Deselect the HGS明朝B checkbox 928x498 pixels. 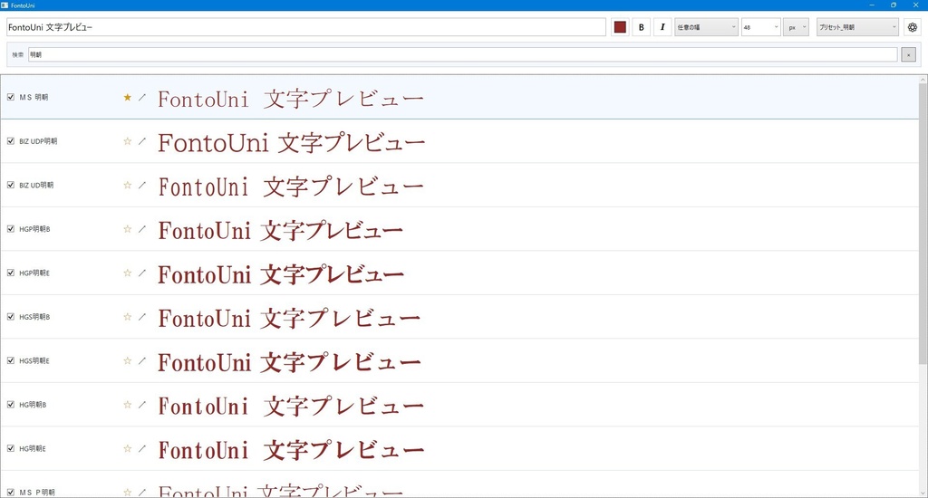point(11,316)
